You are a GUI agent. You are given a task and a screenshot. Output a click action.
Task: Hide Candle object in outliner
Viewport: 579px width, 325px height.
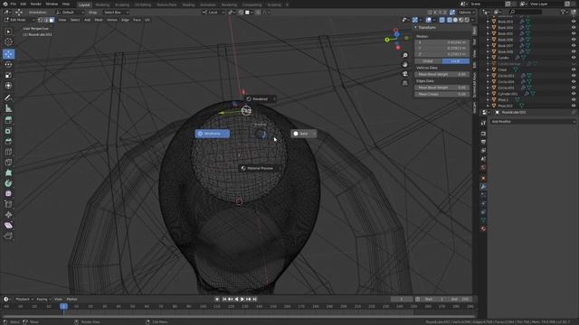tap(574, 58)
